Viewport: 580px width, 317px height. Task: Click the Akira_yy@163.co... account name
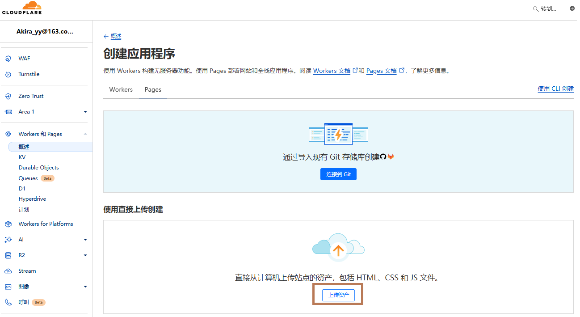click(x=45, y=32)
